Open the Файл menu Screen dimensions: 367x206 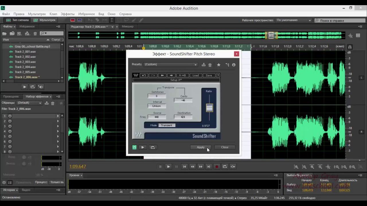click(6, 14)
